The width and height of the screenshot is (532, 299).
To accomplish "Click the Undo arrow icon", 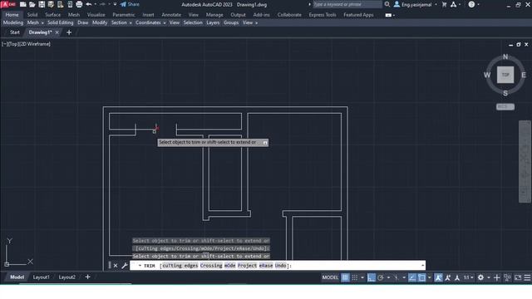I will [89, 4].
